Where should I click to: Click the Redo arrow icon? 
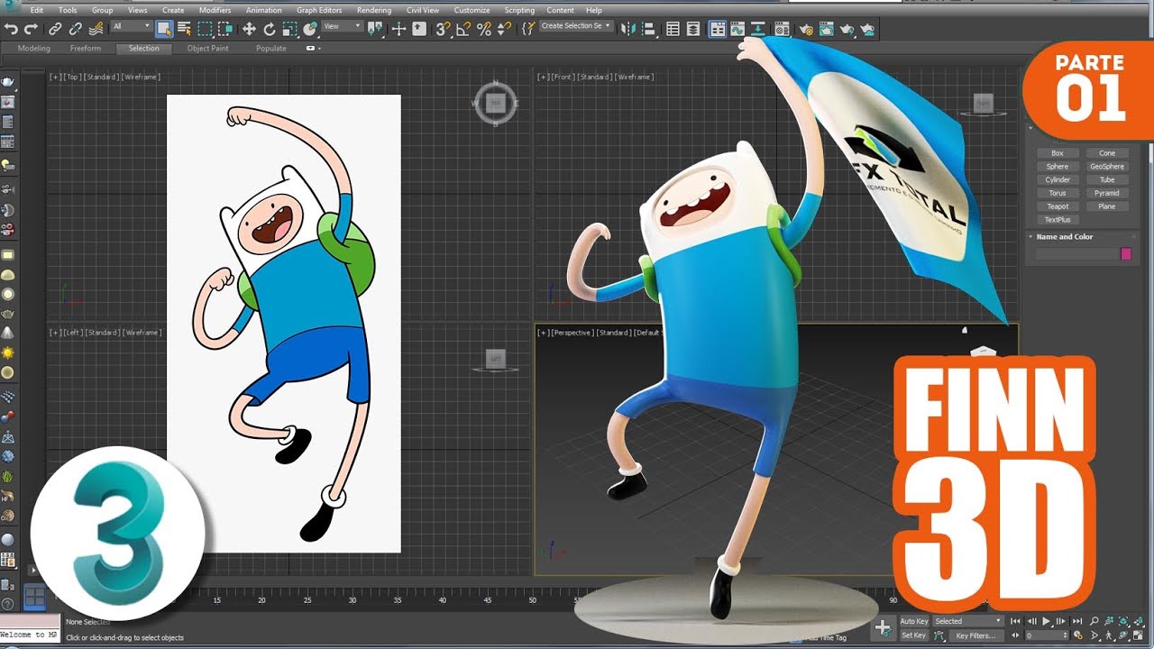tap(31, 29)
